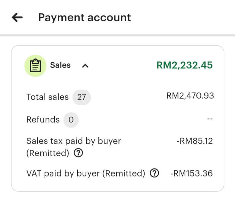
Task: Click Sales tax paid by buyer text
Action: 74,141
